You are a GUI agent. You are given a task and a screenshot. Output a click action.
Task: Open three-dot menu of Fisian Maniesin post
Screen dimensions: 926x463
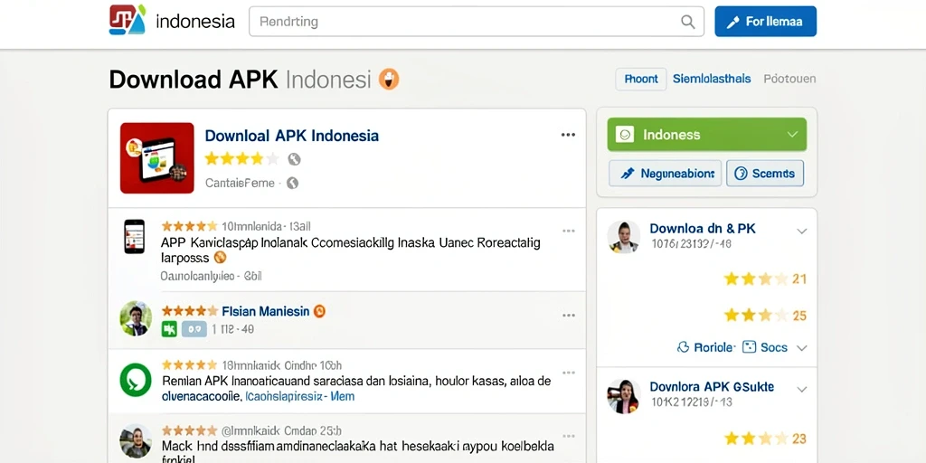[x=569, y=316]
